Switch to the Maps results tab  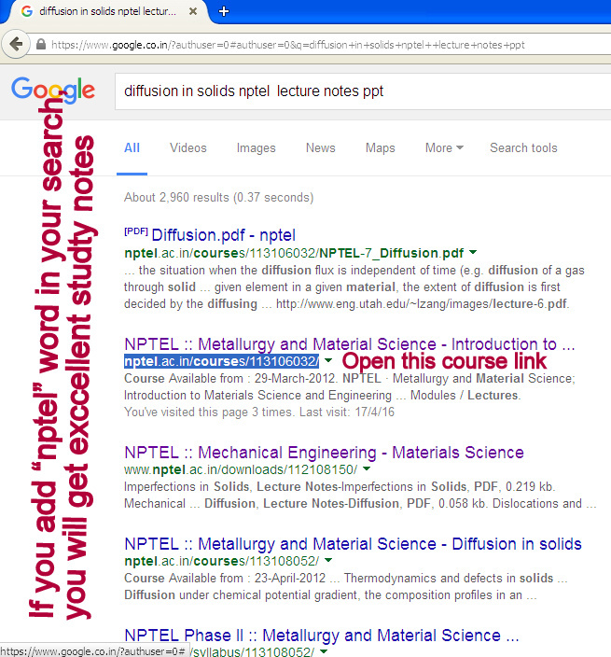(381, 147)
